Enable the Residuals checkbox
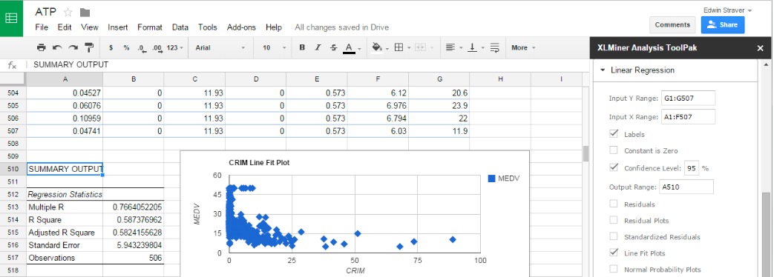Image resolution: width=774 pixels, height=277 pixels. click(614, 204)
